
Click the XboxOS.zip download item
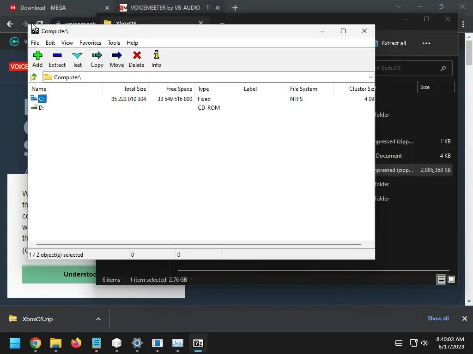click(x=37, y=319)
